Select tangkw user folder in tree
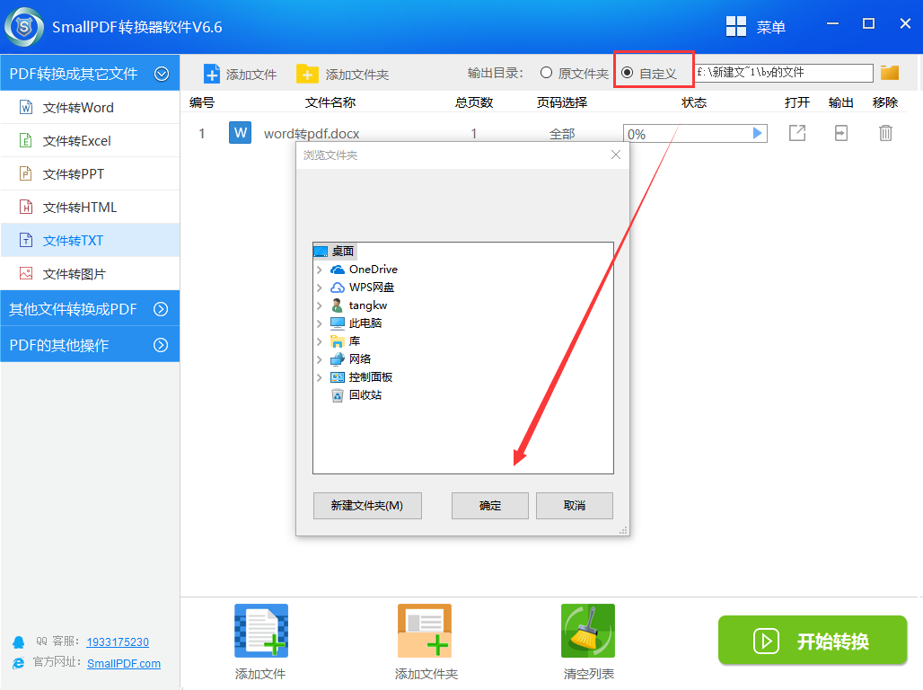The height and width of the screenshot is (690, 923). tap(368, 305)
